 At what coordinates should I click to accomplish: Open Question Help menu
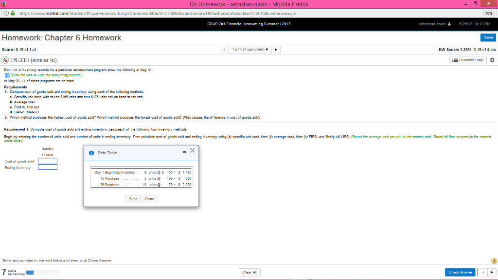[468, 60]
